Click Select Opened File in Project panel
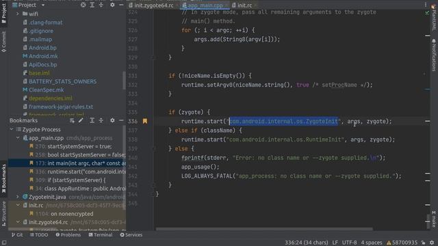 83,5
